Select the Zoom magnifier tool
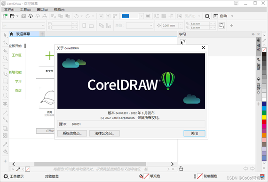Screen dimensions: 268x182 [x=5, y=58]
